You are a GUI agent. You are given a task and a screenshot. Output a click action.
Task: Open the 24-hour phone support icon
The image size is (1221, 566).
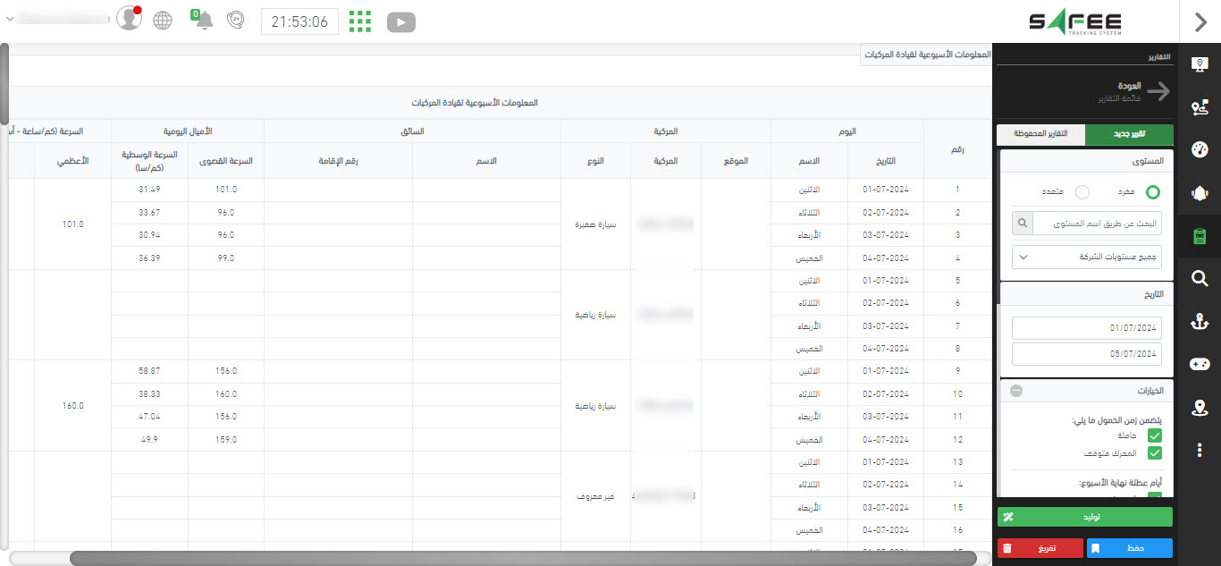[x=236, y=21]
